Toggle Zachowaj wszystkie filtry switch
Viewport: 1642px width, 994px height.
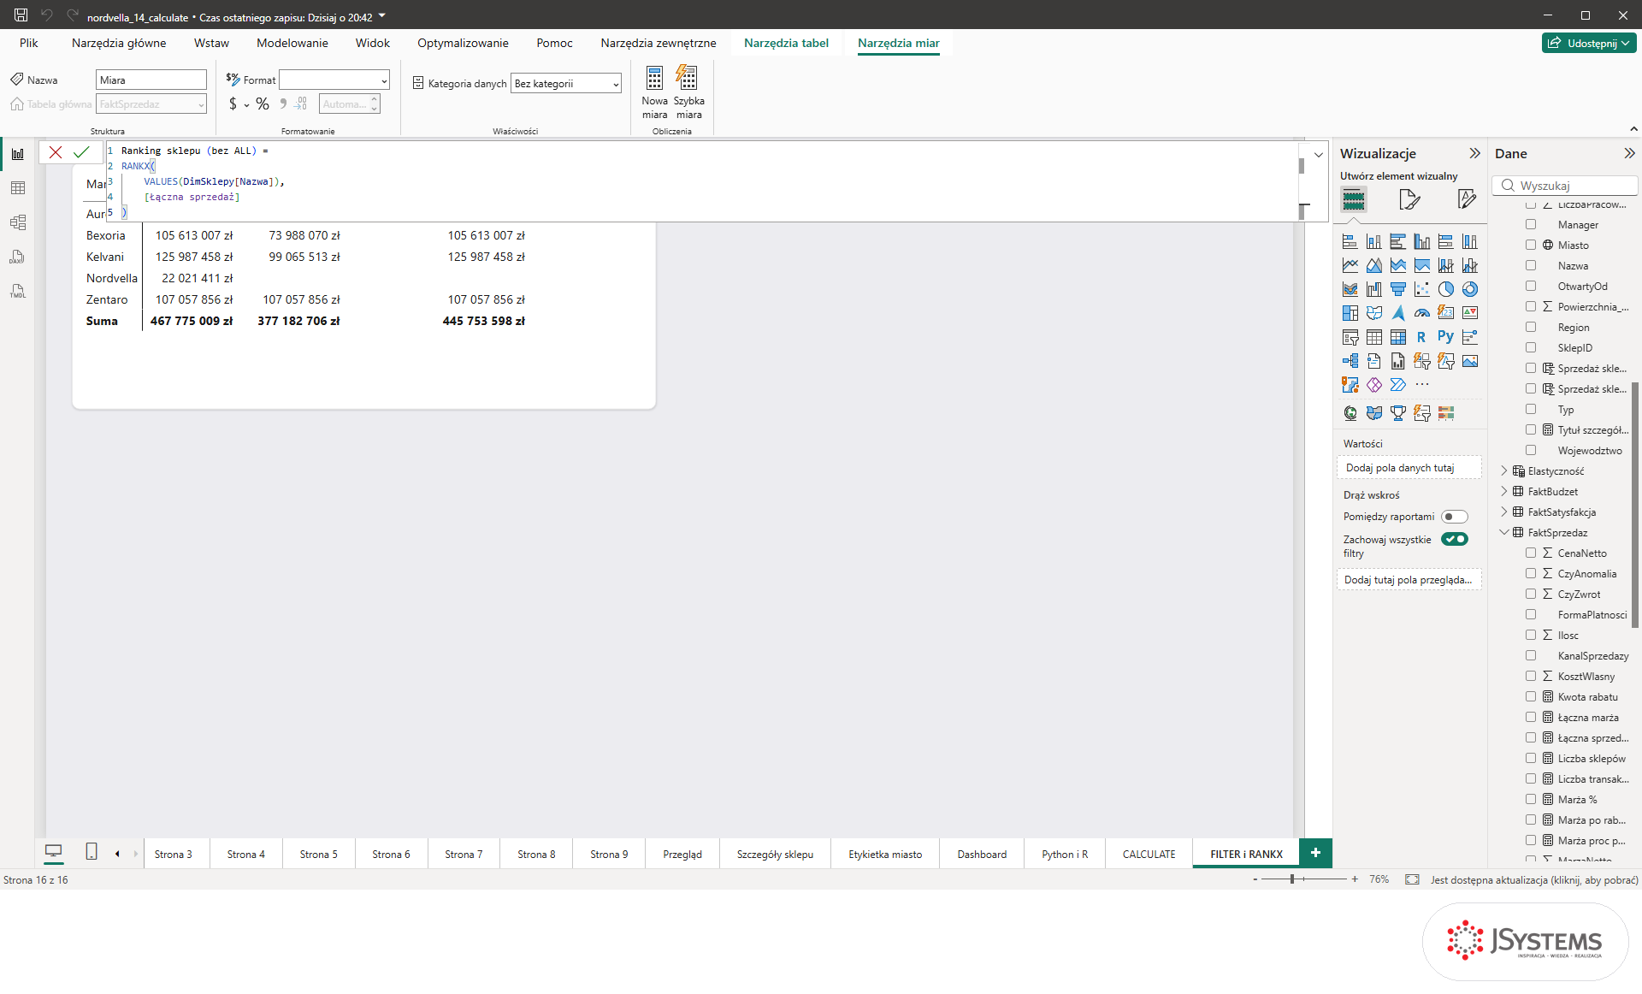[x=1454, y=539]
